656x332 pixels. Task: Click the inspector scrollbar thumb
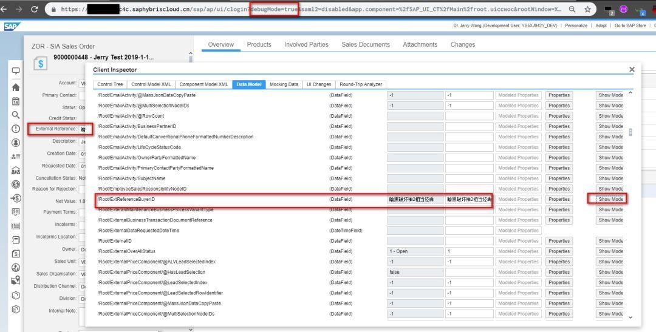coord(630,132)
